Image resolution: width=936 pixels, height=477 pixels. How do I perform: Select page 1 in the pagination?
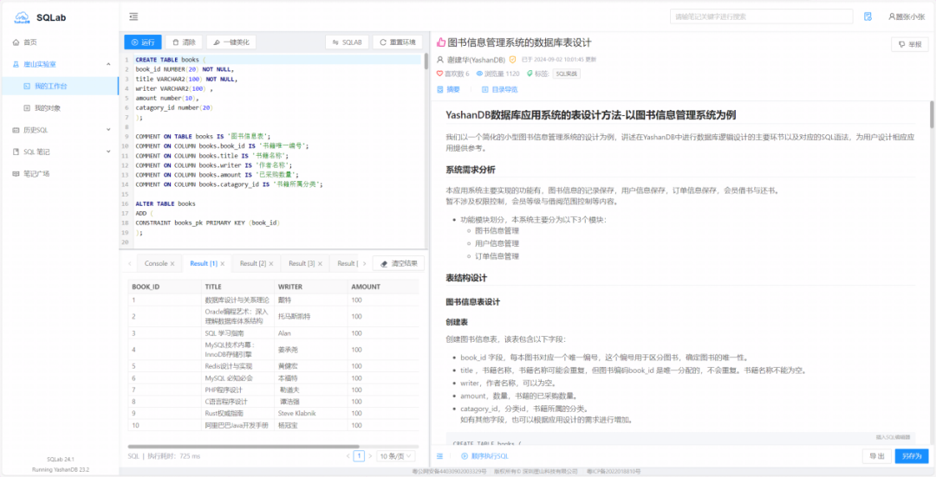click(x=359, y=456)
